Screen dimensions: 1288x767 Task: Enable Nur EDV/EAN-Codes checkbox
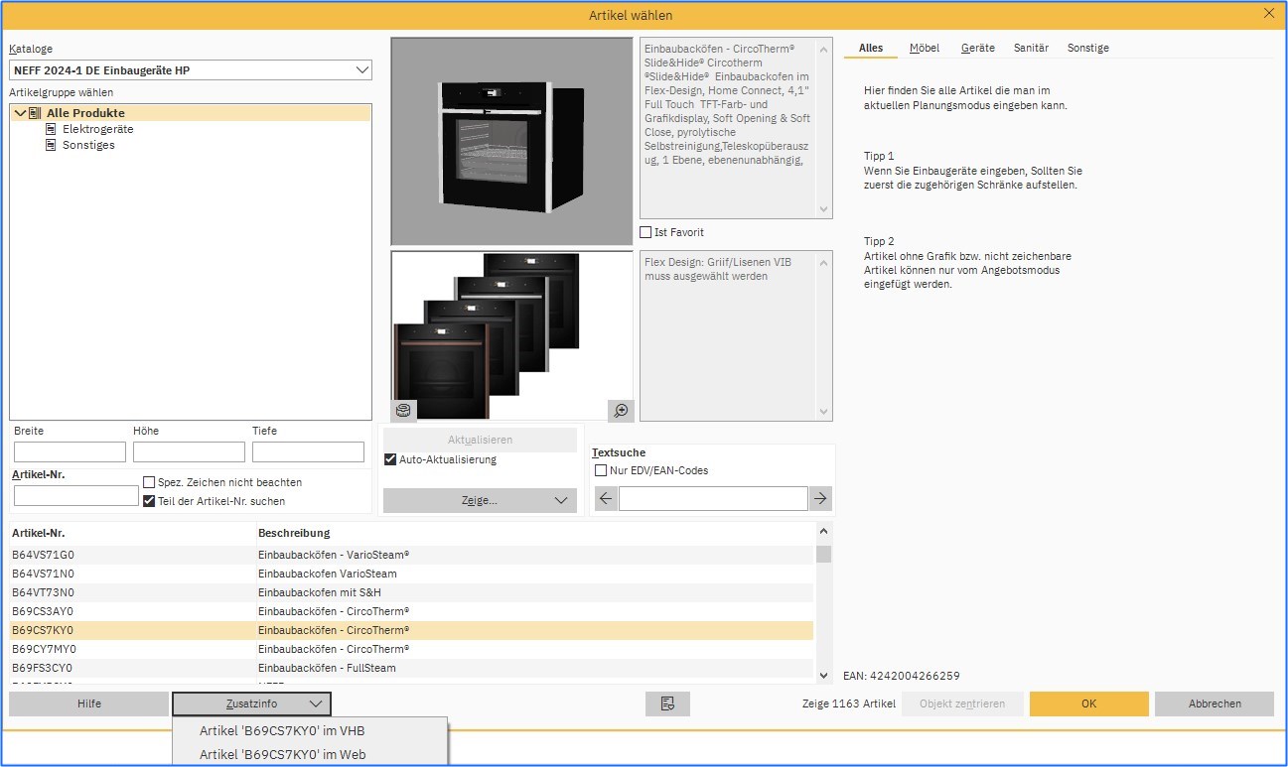[x=601, y=470]
